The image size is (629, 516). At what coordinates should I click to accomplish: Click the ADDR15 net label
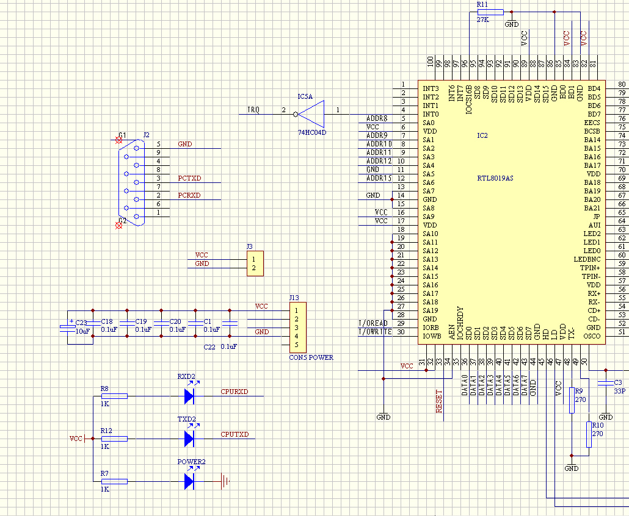(x=379, y=178)
